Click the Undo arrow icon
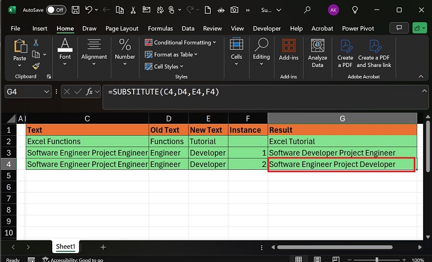 click(x=88, y=10)
